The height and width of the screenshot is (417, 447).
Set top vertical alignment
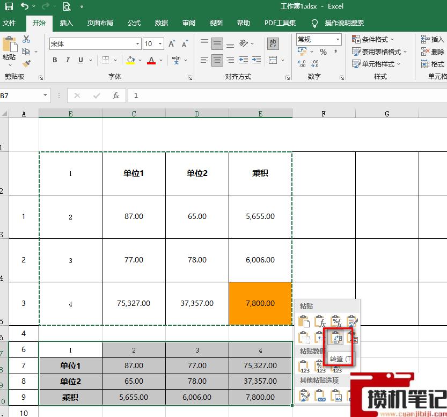[204, 42]
